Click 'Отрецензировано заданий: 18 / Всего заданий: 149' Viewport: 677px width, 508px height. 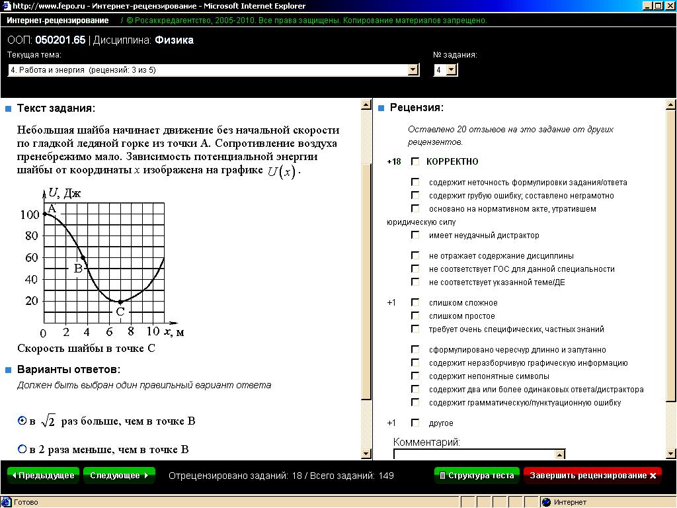281,476
